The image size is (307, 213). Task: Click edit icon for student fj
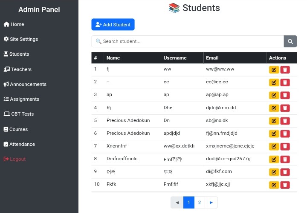(274, 70)
